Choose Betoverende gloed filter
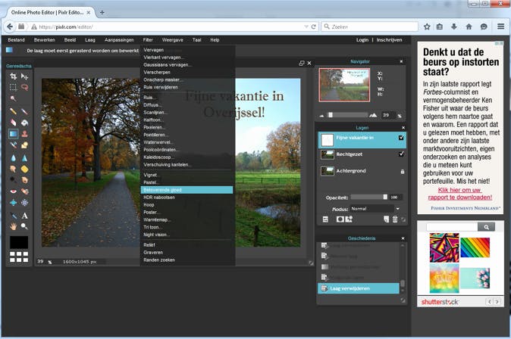This screenshot has height=339, width=511. 187,190
